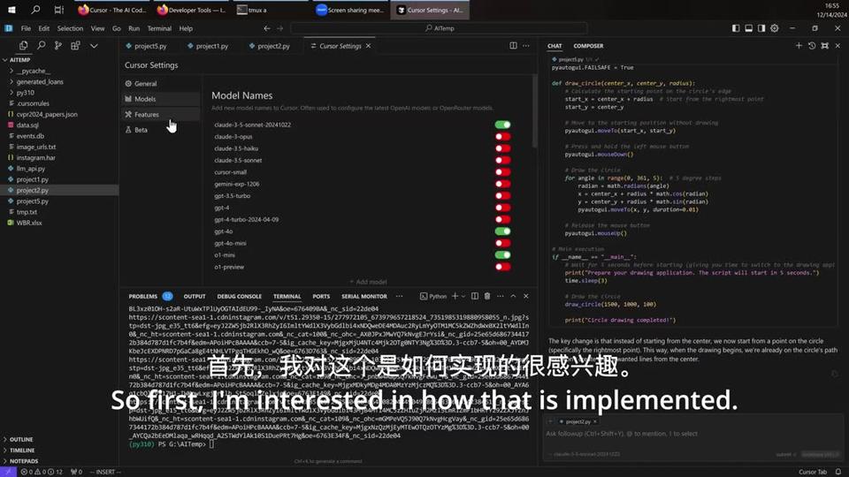Switch to Screen sharing meeting taskbar window
The width and height of the screenshot is (849, 477).
[x=350, y=10]
